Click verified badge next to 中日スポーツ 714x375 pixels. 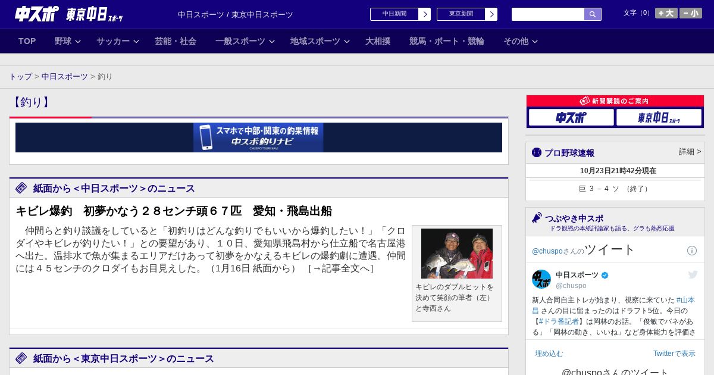coord(605,275)
